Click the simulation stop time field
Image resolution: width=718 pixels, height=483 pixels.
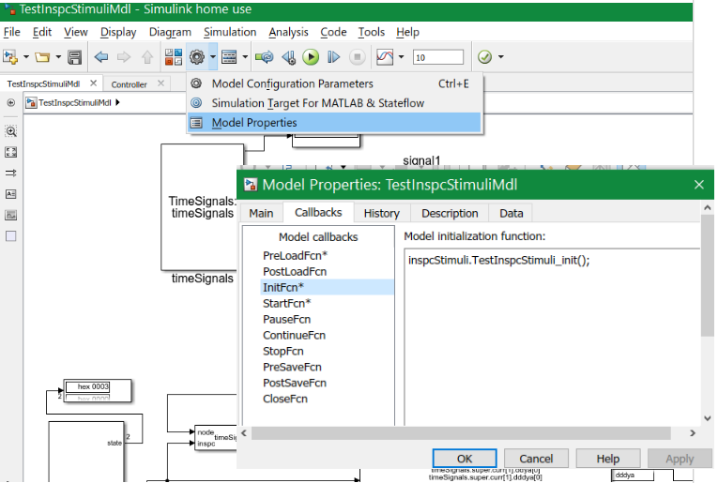(x=438, y=57)
